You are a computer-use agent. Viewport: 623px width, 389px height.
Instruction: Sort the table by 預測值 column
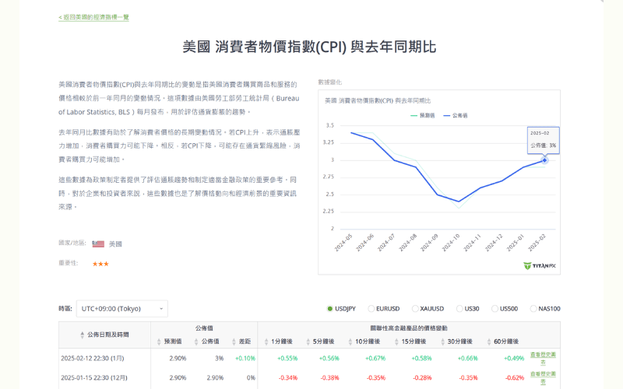pyautogui.click(x=159, y=342)
